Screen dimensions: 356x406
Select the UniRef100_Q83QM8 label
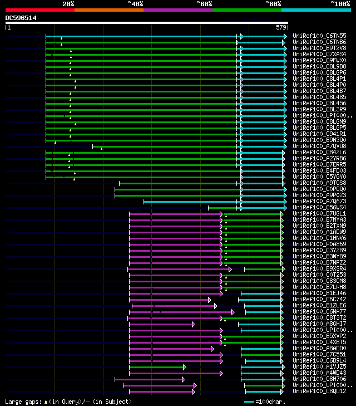pos(319,281)
